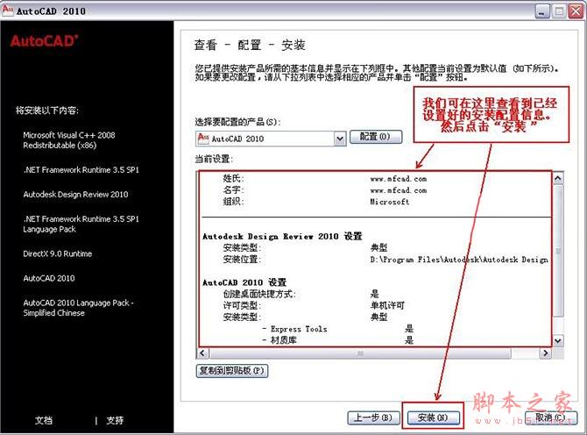Click the AutoCAD 2010 设置 heading
The height and width of the screenshot is (435, 587).
pyautogui.click(x=244, y=282)
